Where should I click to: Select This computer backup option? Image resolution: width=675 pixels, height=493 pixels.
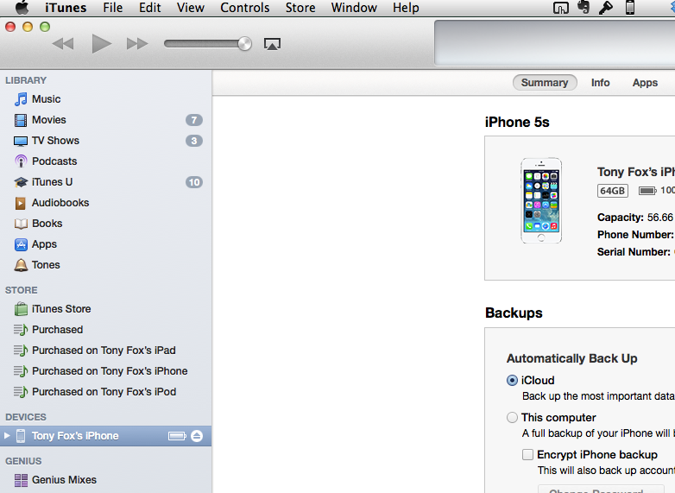coord(512,418)
